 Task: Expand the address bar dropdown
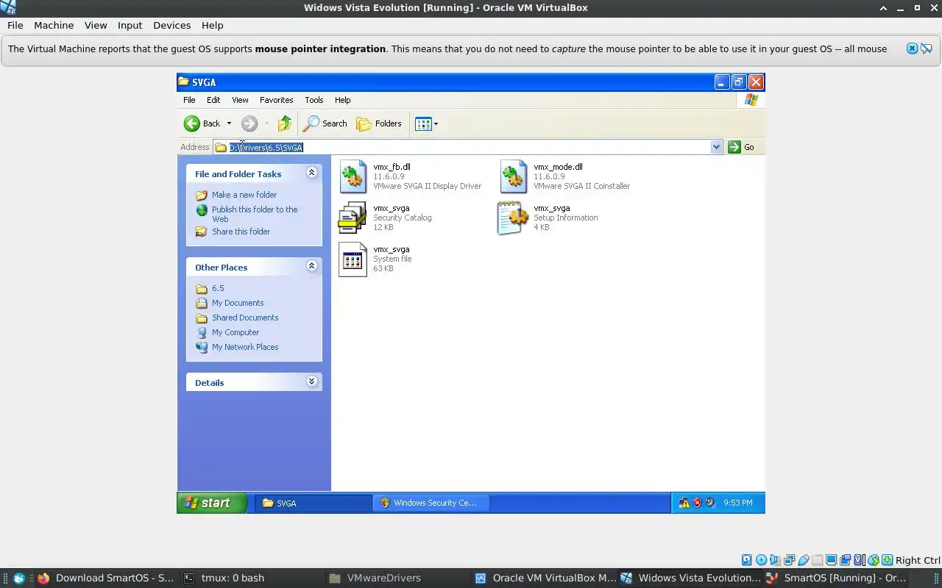pyautogui.click(x=717, y=147)
